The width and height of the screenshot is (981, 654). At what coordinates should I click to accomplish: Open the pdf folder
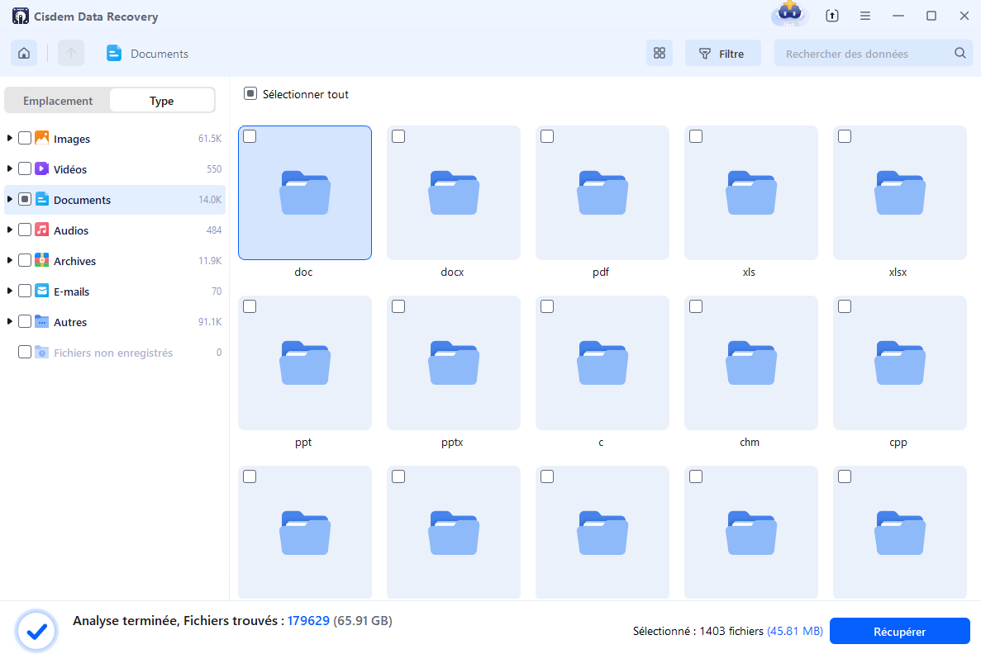pos(602,192)
